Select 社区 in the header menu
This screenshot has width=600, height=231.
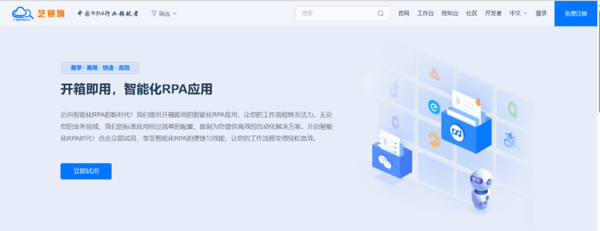(472, 13)
